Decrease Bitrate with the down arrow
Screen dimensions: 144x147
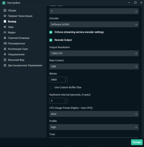(66, 81)
